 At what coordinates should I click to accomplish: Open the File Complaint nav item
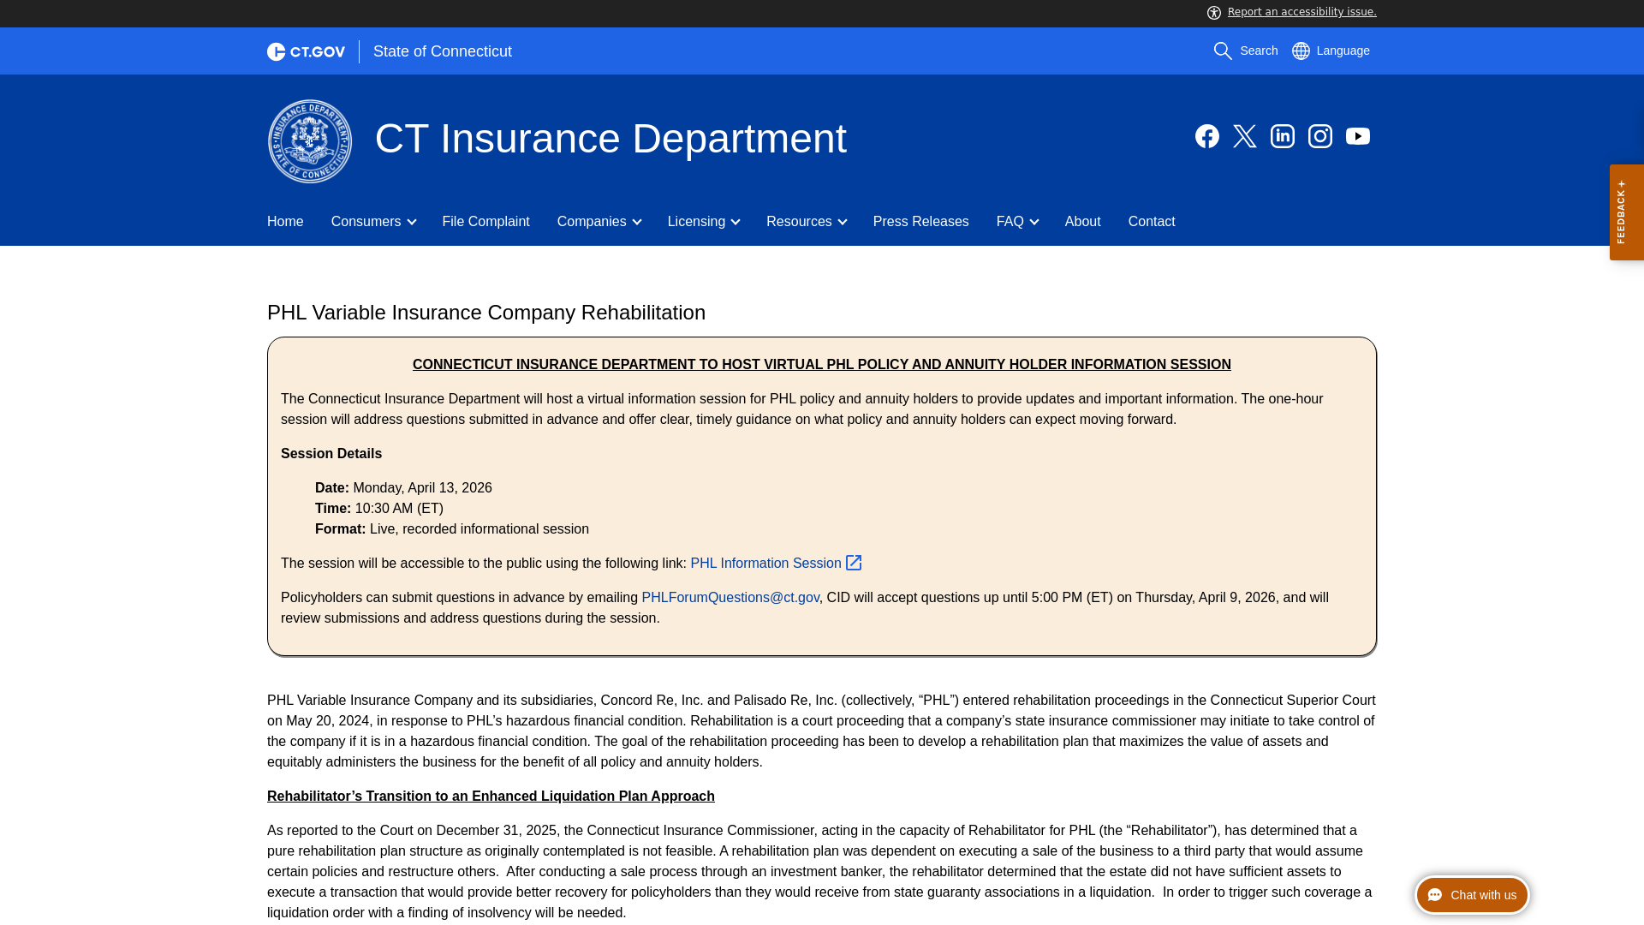pyautogui.click(x=485, y=222)
